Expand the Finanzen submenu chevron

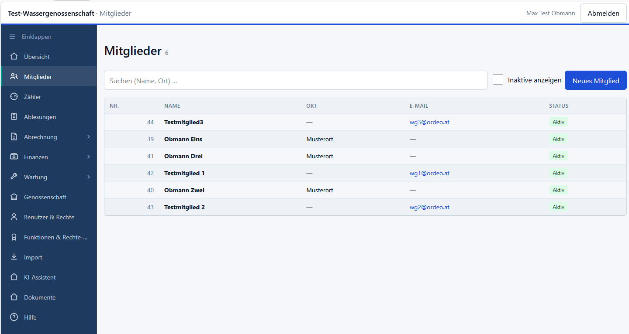pyautogui.click(x=89, y=157)
